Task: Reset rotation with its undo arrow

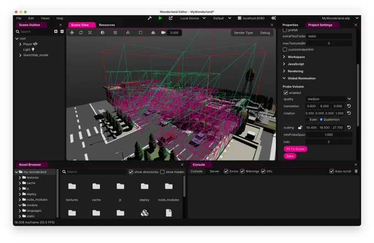Action: (349, 113)
